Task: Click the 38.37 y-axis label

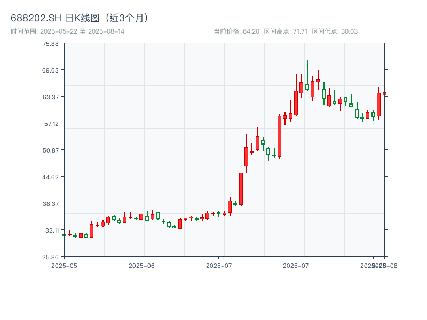Action: (50, 204)
